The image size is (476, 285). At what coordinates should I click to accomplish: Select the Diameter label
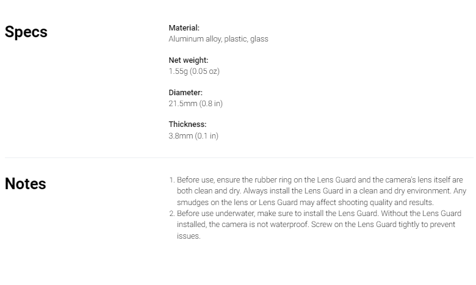[186, 93]
